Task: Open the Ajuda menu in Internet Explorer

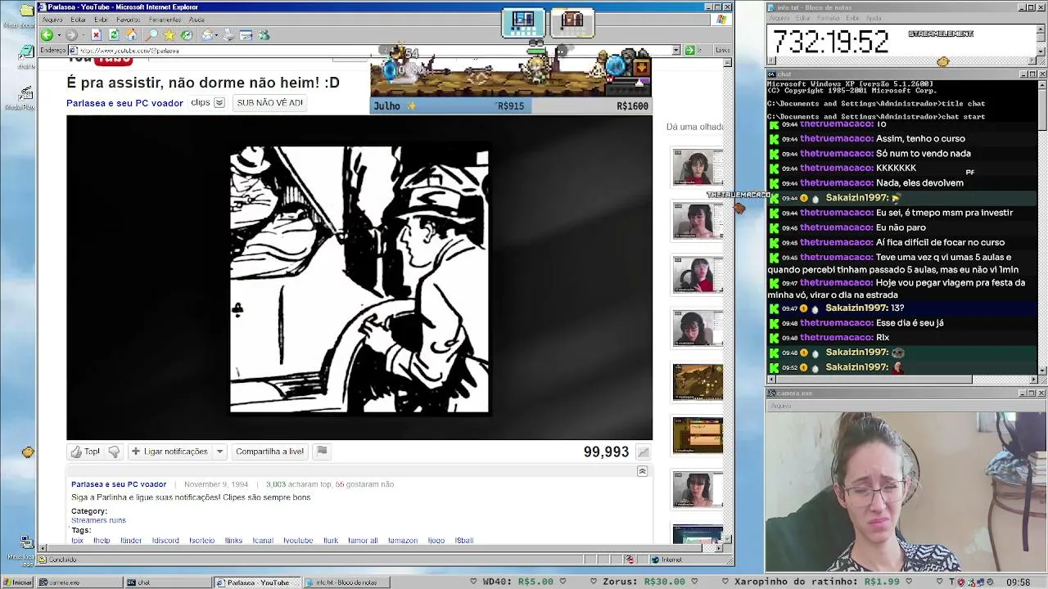Action: point(196,20)
